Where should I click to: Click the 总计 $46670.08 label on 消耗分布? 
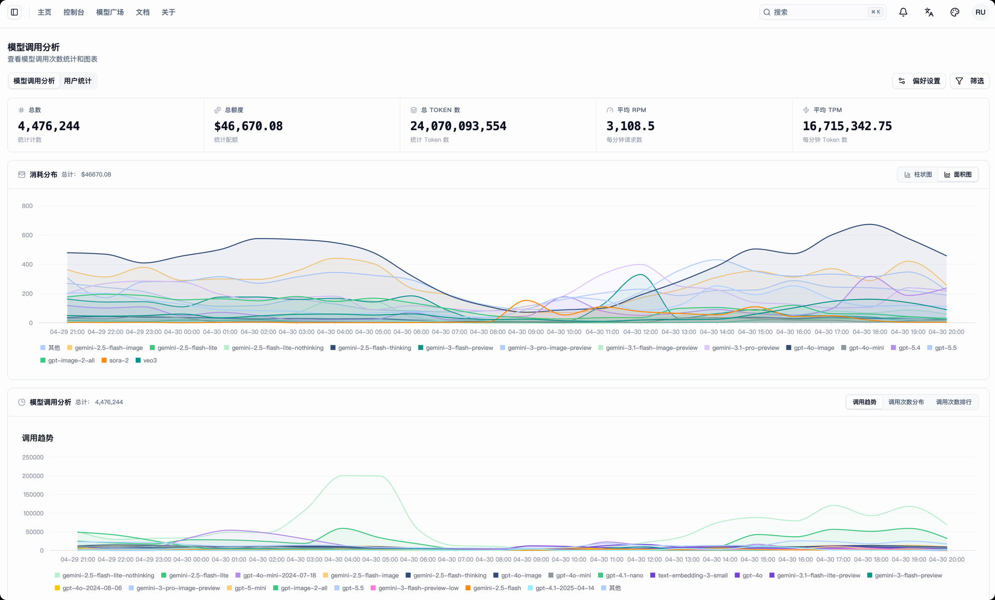[x=87, y=175]
